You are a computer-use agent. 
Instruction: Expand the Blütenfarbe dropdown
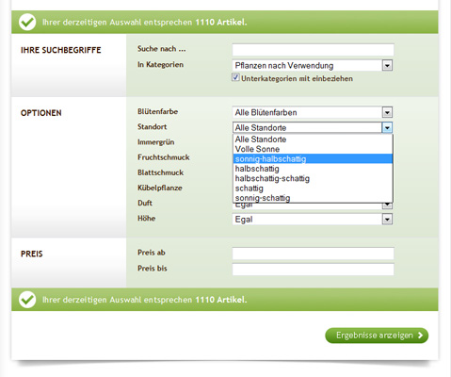(387, 112)
